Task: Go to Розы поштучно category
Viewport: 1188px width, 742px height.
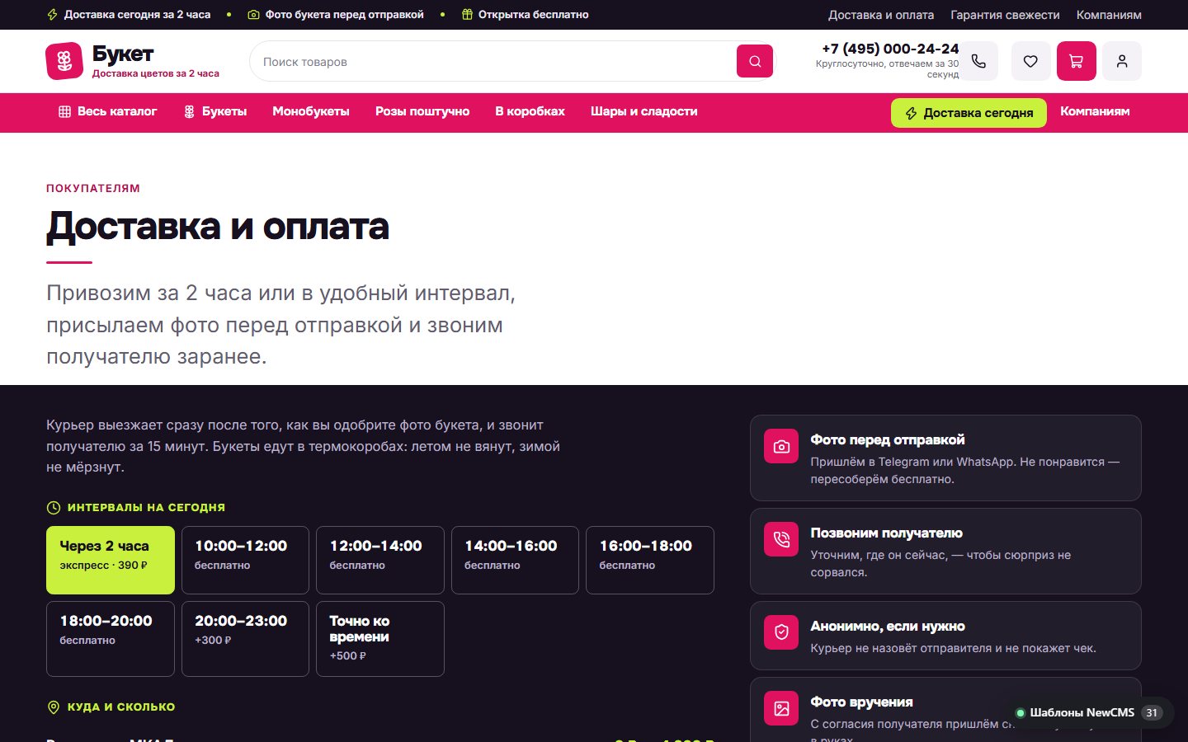Action: (422, 111)
